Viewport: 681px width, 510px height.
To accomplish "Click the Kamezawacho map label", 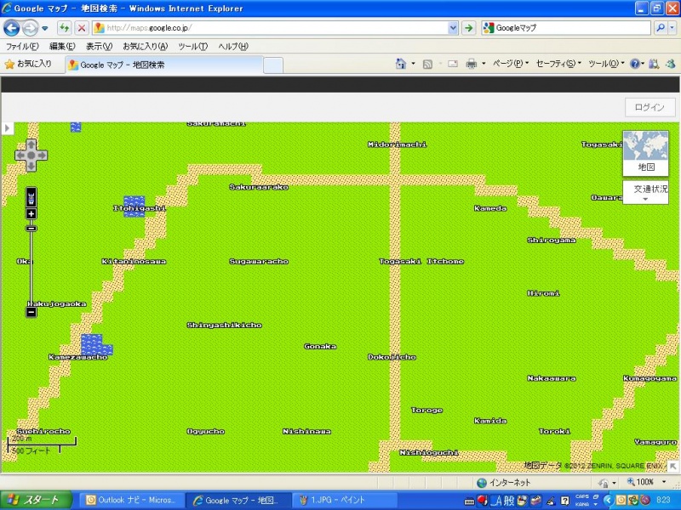I will (77, 357).
